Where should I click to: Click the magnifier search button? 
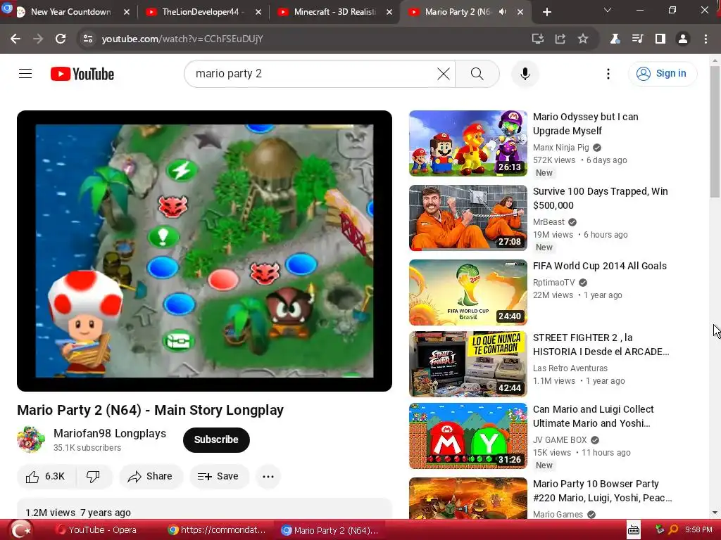click(x=477, y=73)
